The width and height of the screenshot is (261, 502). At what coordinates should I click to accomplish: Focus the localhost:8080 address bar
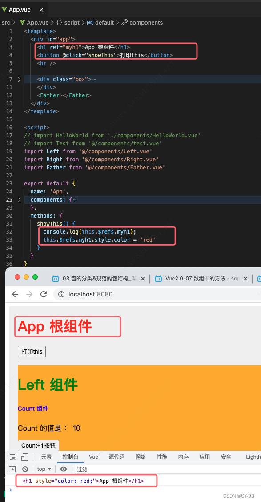[x=157, y=294]
